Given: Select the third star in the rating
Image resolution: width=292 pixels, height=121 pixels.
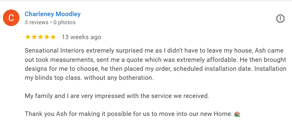Looking at the screenshot, I should [40, 37].
